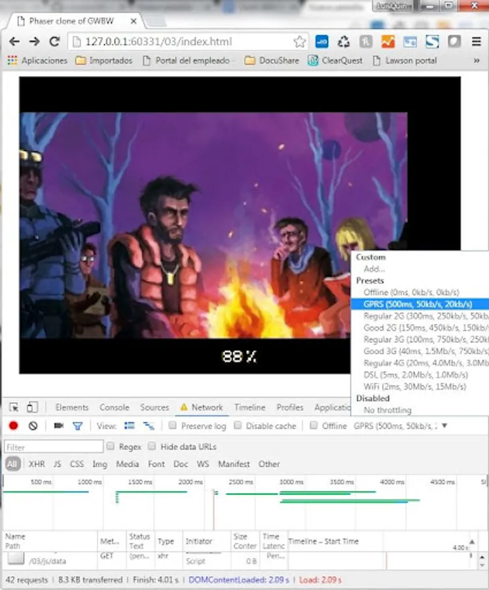Tick the Offline checkbox

[x=314, y=425]
